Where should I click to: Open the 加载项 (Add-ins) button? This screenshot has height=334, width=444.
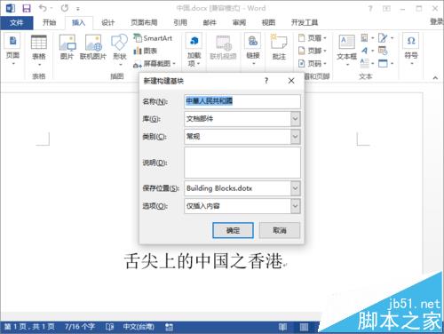point(194,50)
